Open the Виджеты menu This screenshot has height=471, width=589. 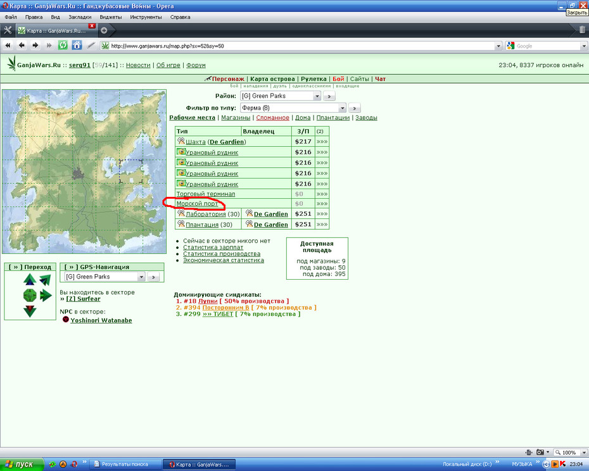pos(110,17)
